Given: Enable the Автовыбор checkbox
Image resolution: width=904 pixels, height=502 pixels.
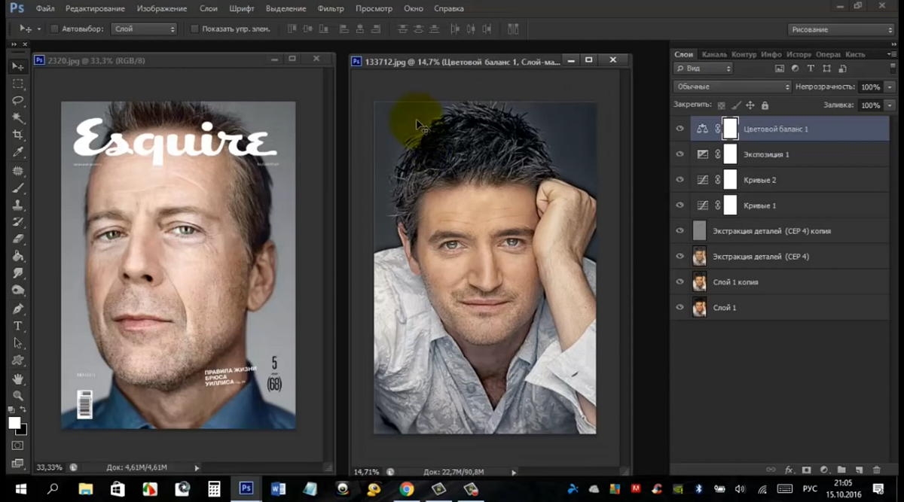Looking at the screenshot, I should [54, 29].
